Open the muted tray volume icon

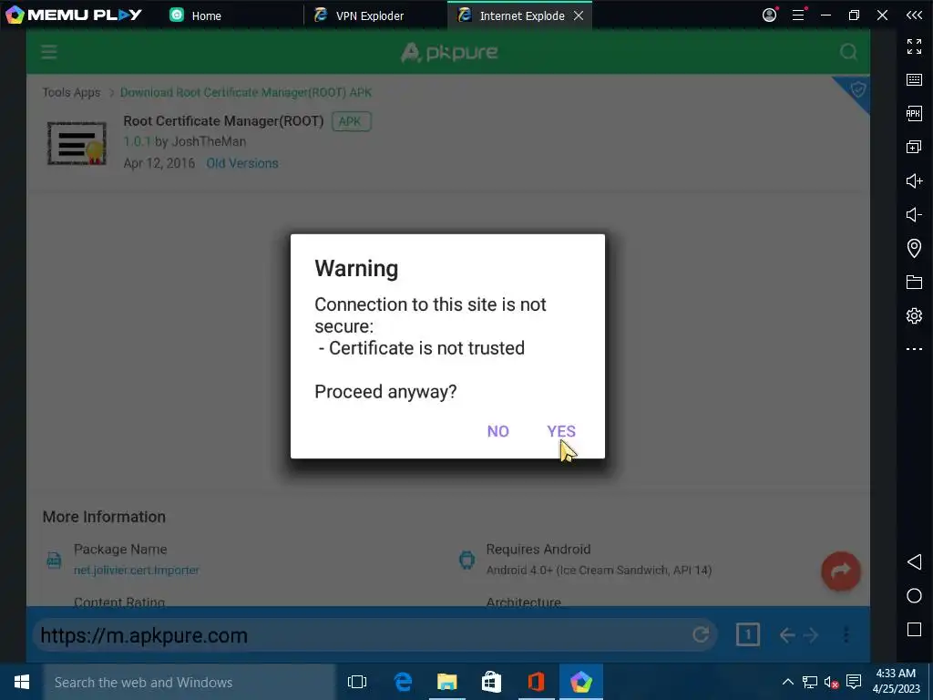pos(831,682)
